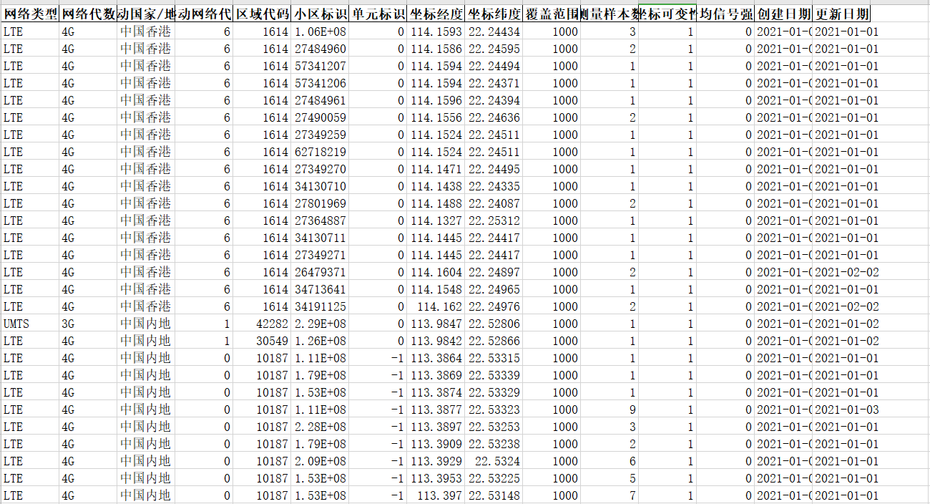Select 2021-02-02 in the 26479371 row
930x504 pixels.
(x=846, y=272)
